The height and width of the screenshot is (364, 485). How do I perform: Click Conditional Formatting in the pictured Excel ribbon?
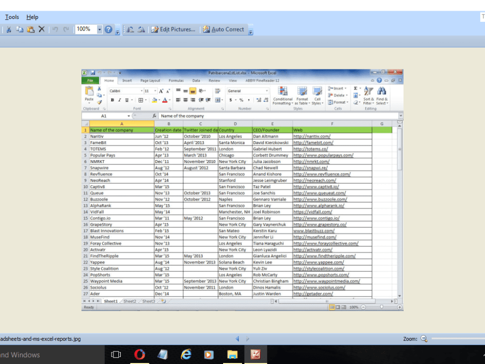(282, 96)
